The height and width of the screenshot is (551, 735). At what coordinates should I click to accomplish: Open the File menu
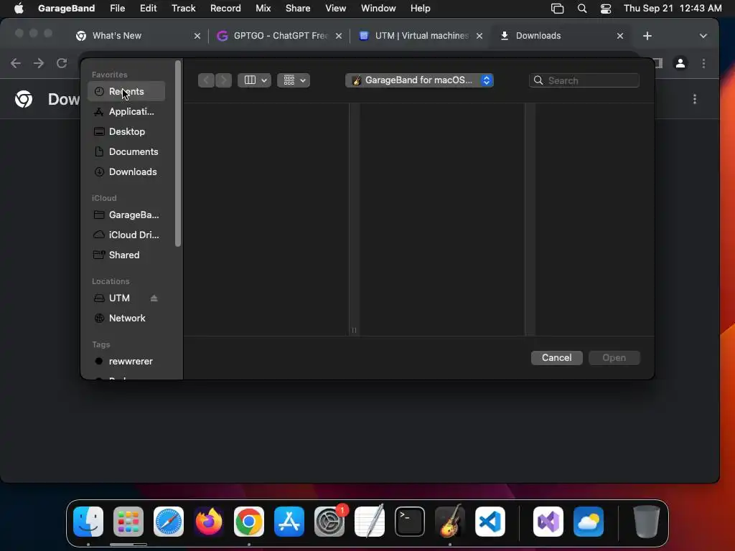pos(117,9)
